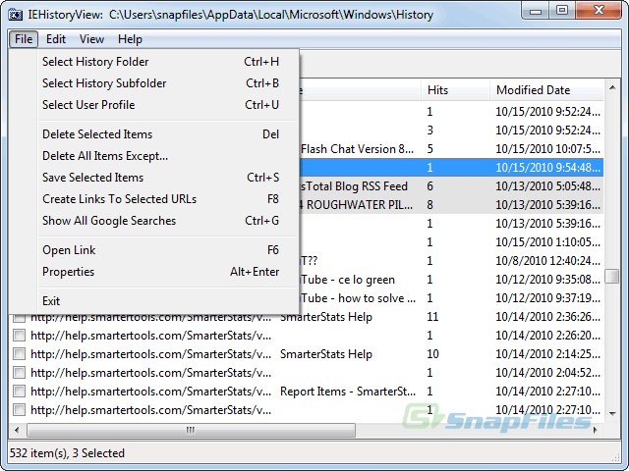Click the 'sTotal Blog RSS Feed' title cell
Viewport: 629px width, 471px height.
354,186
